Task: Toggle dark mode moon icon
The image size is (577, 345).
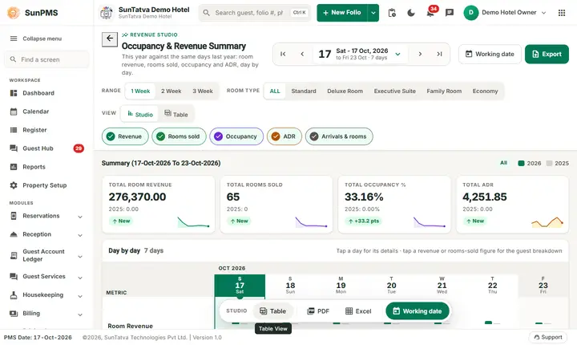Action: coord(411,13)
